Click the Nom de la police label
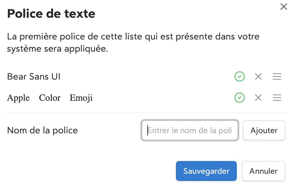This screenshot has width=292, height=189. click(x=42, y=130)
